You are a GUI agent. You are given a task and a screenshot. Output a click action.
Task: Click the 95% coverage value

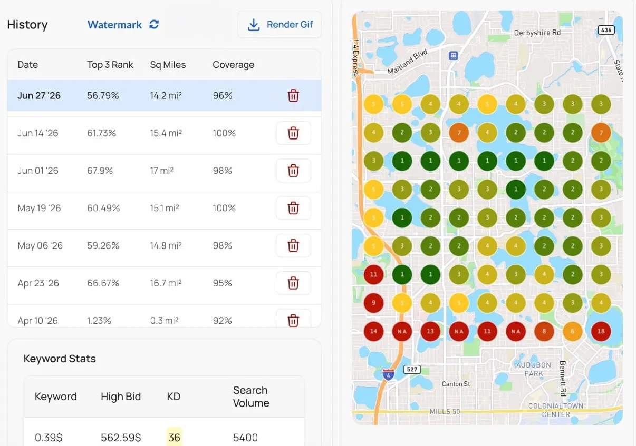pos(223,283)
